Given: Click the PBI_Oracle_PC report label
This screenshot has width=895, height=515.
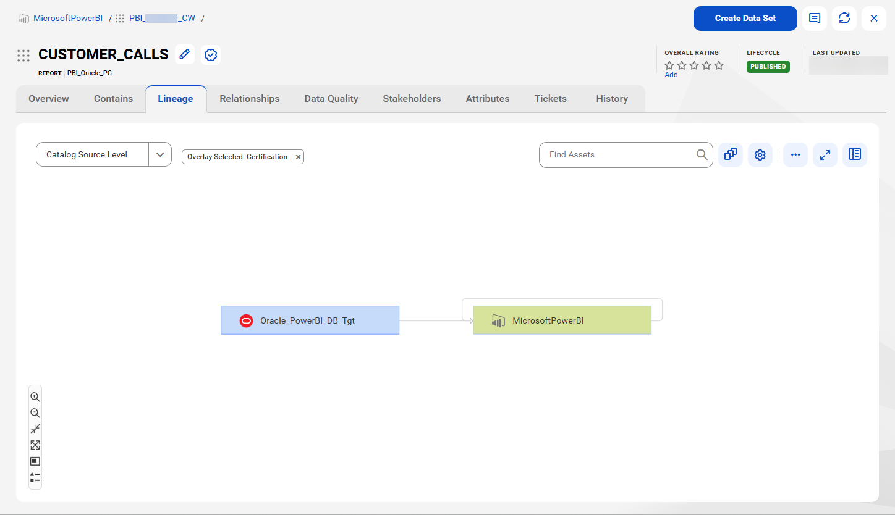Looking at the screenshot, I should click(x=90, y=73).
